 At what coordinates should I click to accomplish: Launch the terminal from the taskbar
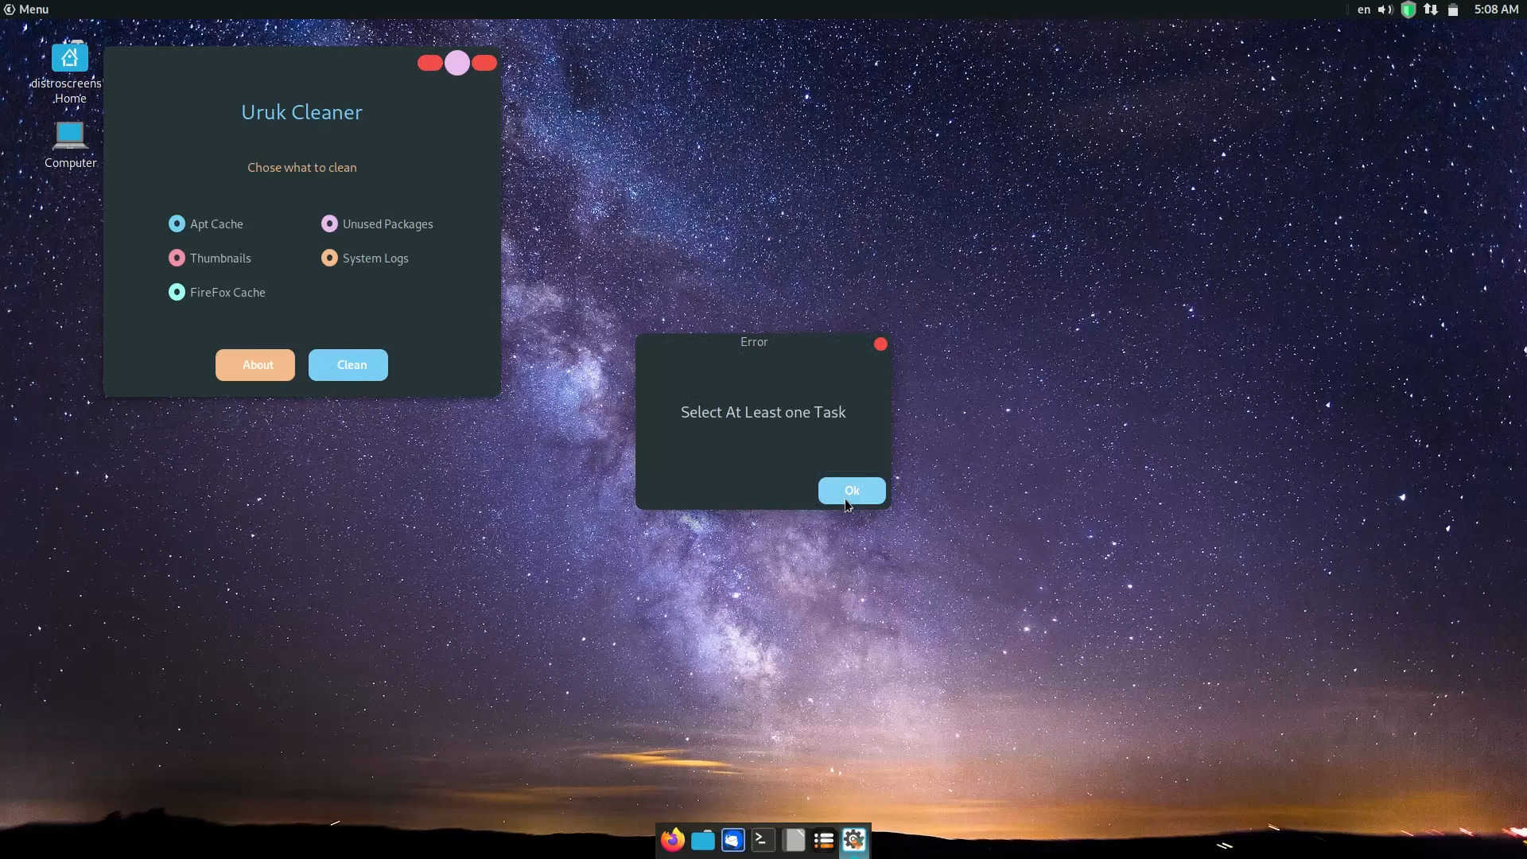coord(763,840)
